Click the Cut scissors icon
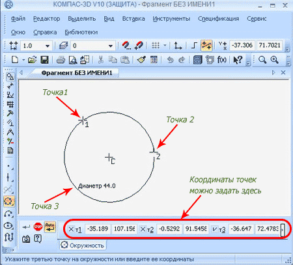This screenshot has width=293, height=265. tap(100, 60)
